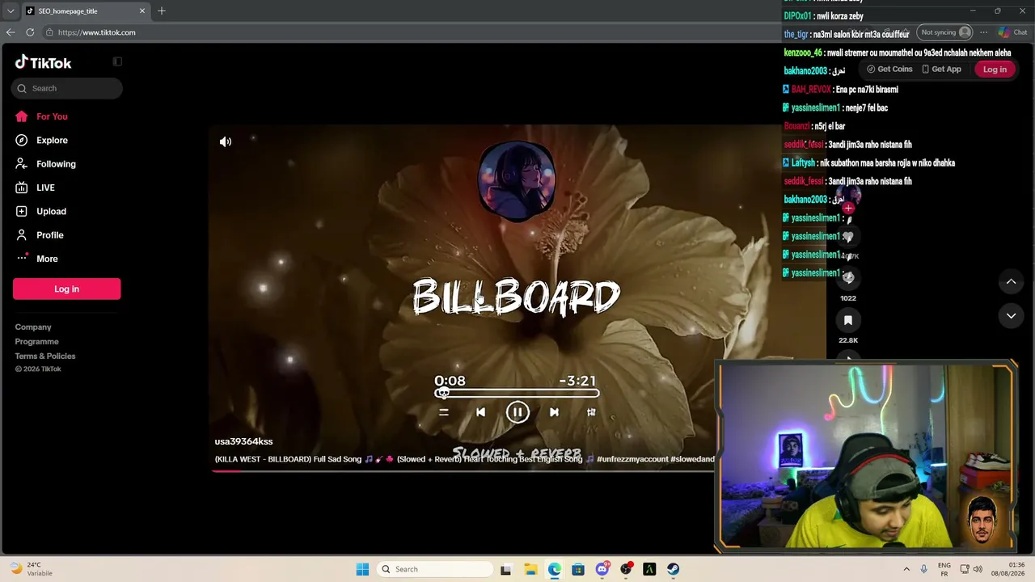
Task: Open the Copilot Chat button
Action: [1012, 32]
